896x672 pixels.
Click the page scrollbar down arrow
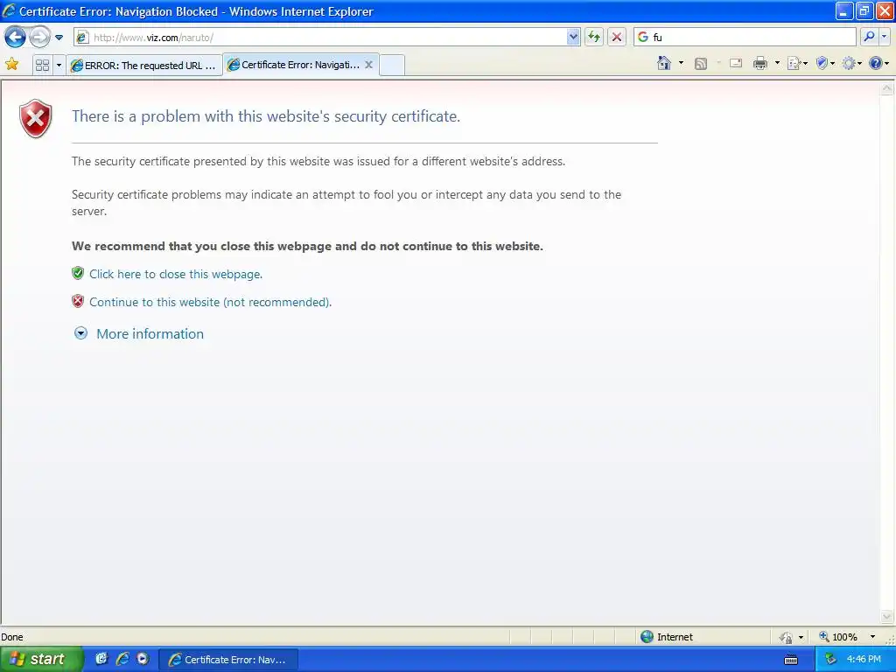pyautogui.click(x=887, y=617)
